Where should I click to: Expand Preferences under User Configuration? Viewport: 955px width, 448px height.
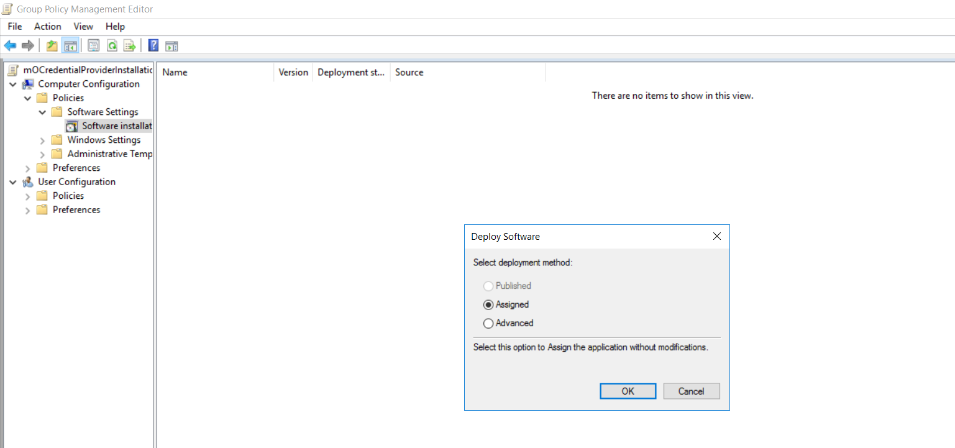(x=28, y=210)
